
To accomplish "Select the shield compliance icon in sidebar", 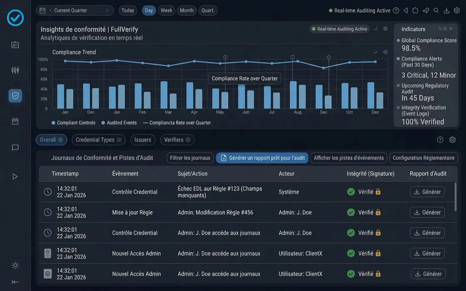I will click(15, 95).
